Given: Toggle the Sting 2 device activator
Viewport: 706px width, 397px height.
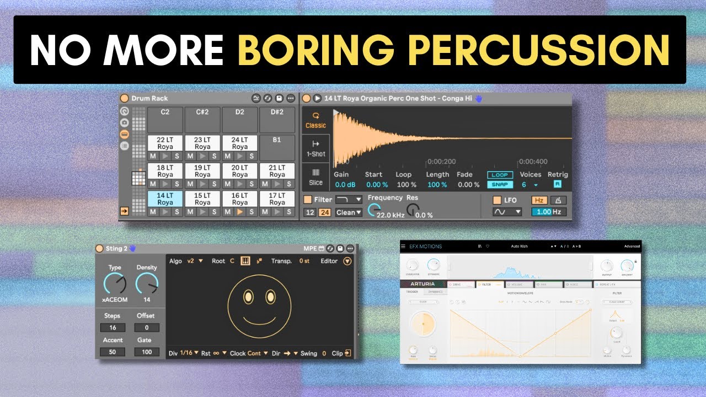Looking at the screenshot, I should pyautogui.click(x=99, y=248).
